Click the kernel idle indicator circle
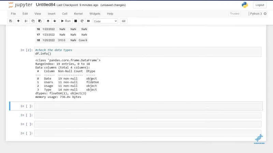The width and height of the screenshot is (273, 153). click(x=265, y=14)
